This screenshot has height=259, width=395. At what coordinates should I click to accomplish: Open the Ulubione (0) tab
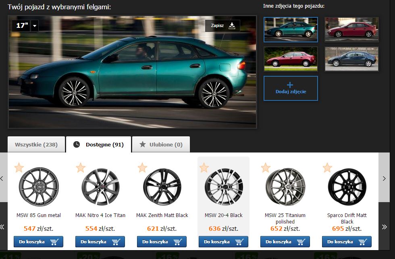coord(161,144)
